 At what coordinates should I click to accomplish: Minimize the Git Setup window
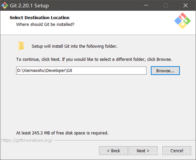coord(146,5)
